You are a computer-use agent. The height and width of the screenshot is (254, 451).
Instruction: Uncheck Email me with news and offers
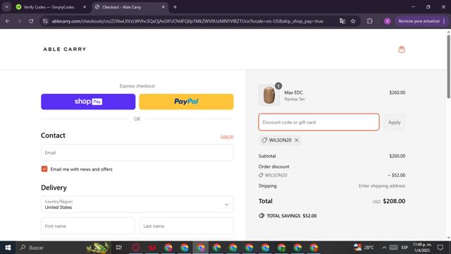tap(44, 169)
